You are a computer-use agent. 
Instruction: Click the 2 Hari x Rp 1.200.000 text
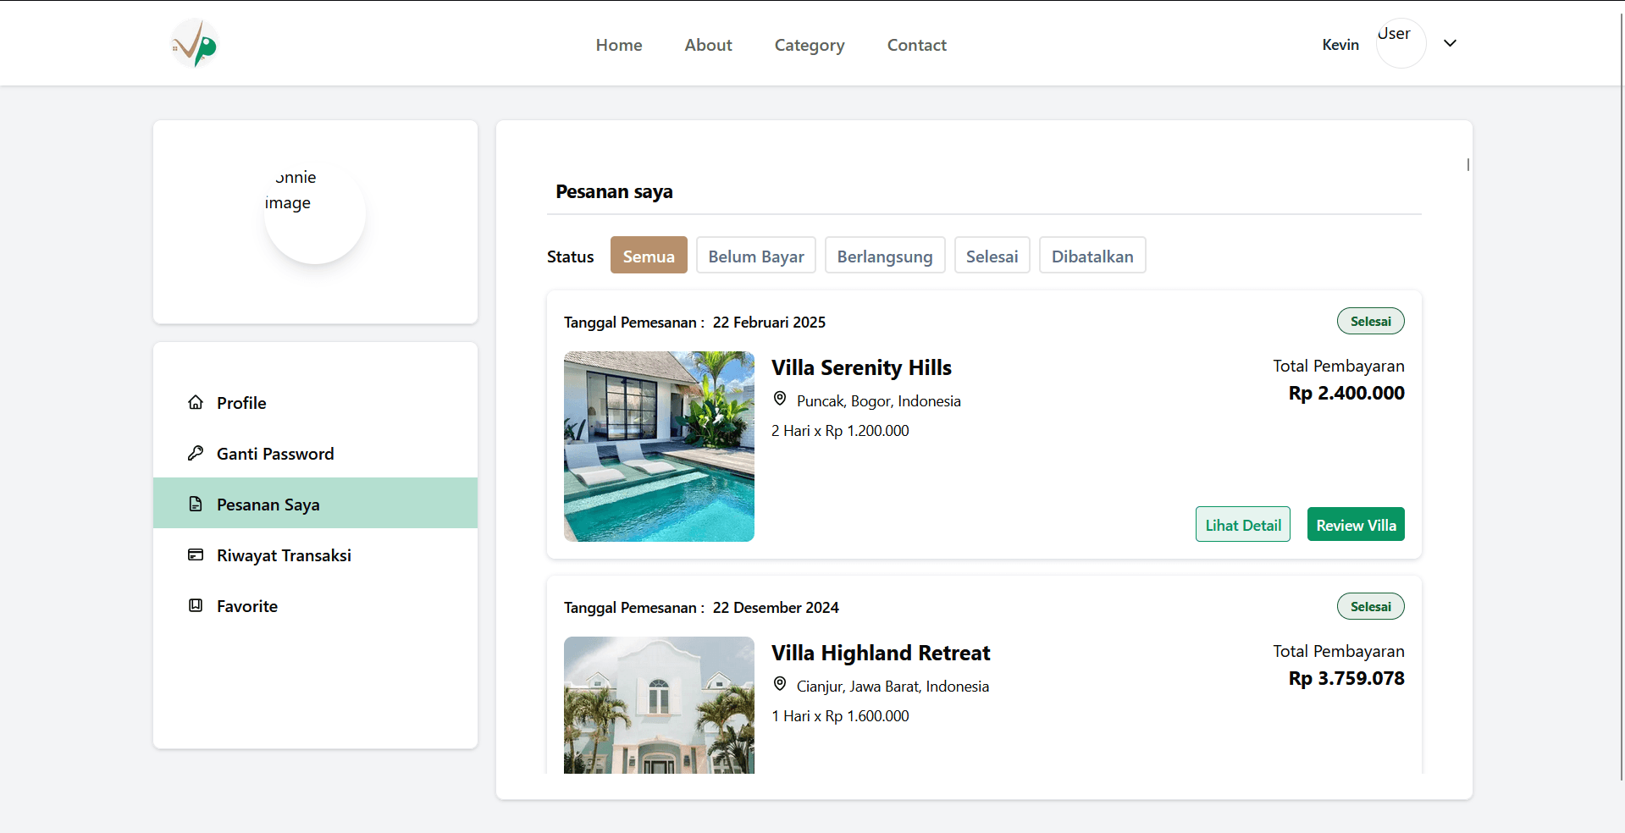(840, 431)
